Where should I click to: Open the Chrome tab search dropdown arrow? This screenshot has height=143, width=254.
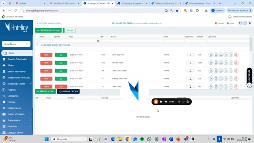[x=3, y=3]
